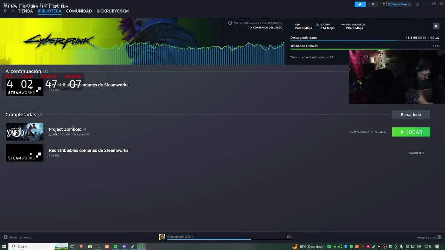Open the notifications bell

373,4
